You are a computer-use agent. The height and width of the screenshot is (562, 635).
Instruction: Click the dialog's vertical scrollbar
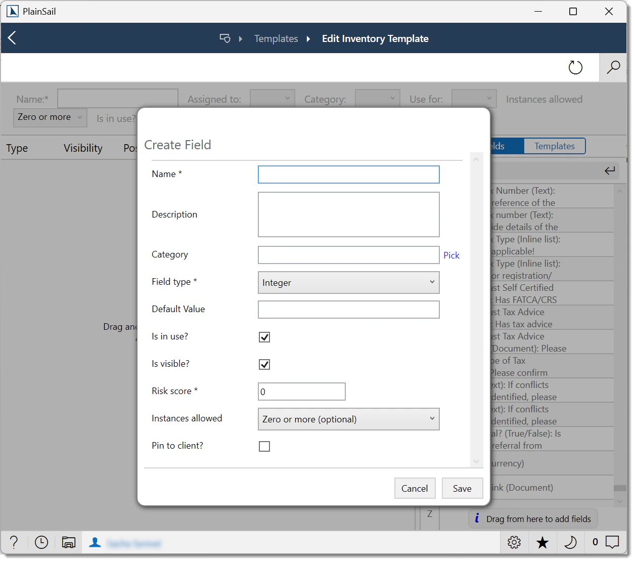(x=476, y=310)
